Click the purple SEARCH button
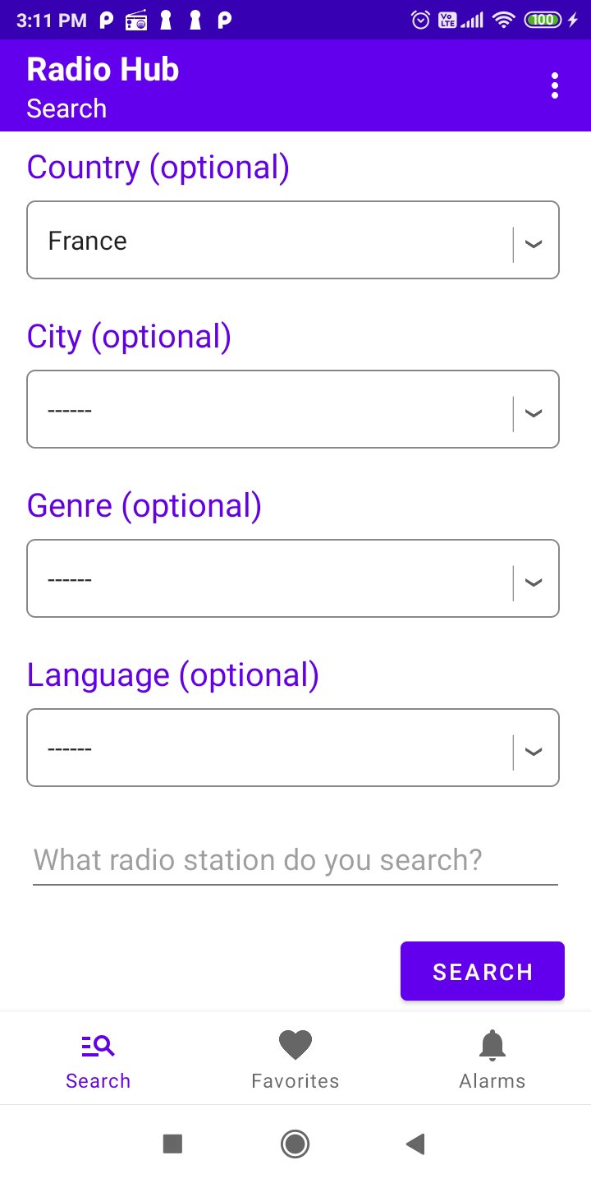This screenshot has width=591, height=1183. (x=483, y=971)
